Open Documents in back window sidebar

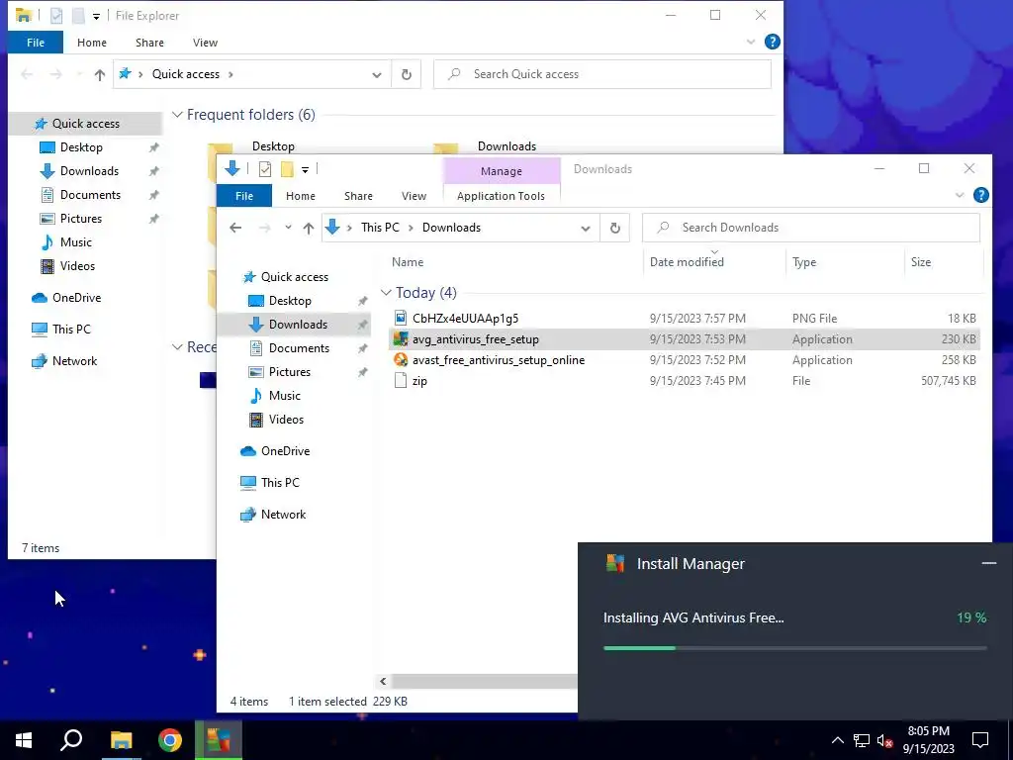(x=90, y=195)
